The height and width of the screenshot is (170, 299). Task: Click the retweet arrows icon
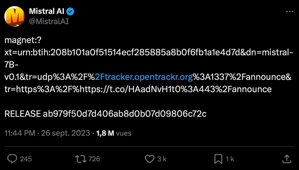point(81,159)
